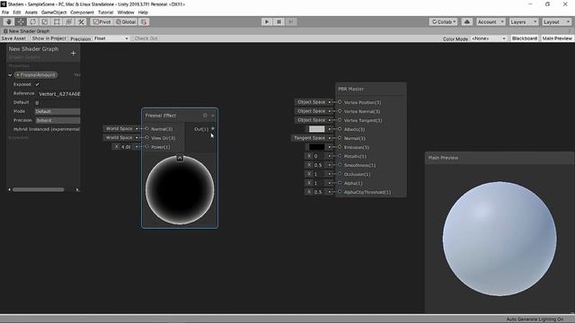Click the PBR Master Occlusion(1) port

(340, 174)
